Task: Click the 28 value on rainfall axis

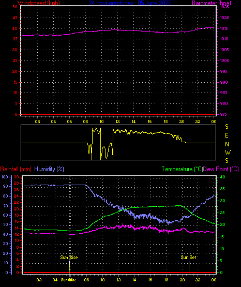Action: [x=17, y=183]
